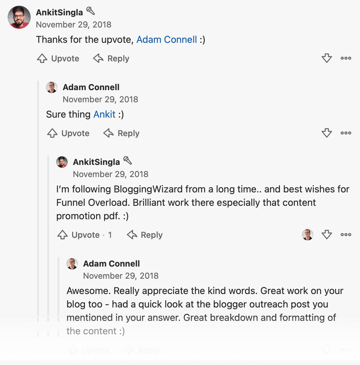Click AnkitSingla's profile picture
This screenshot has width=360, height=365.
pos(19,17)
